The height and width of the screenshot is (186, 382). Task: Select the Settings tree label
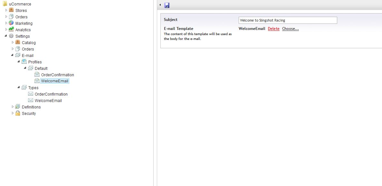pyautogui.click(x=23, y=36)
